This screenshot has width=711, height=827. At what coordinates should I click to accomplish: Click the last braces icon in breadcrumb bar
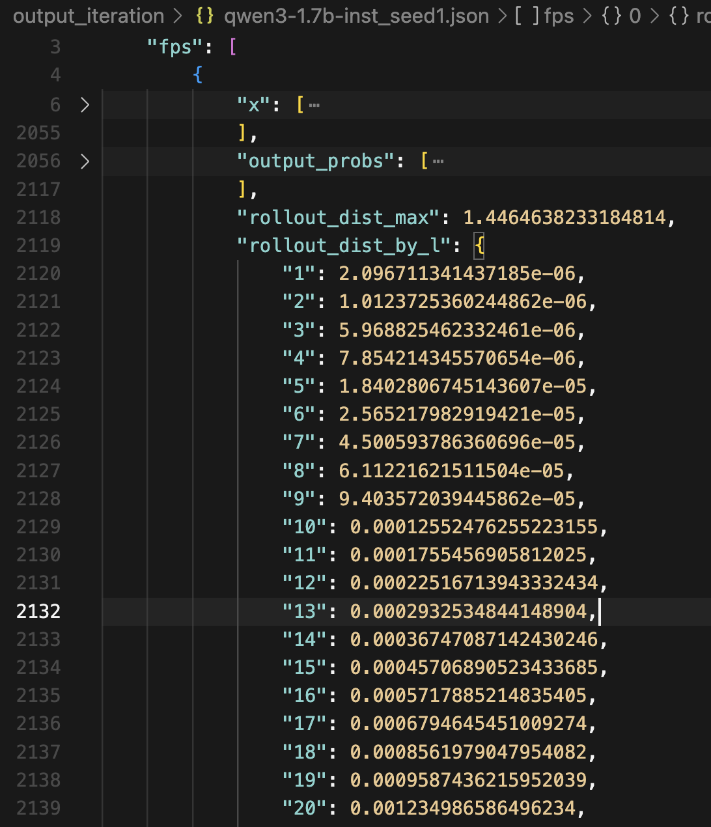tap(679, 16)
